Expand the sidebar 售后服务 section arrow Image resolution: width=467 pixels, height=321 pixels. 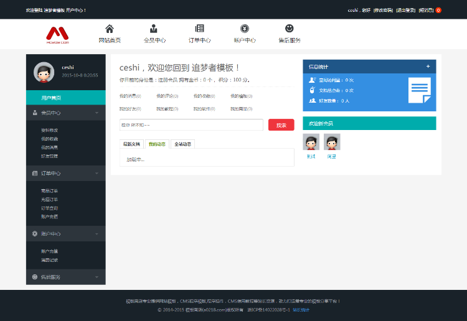tap(97, 277)
